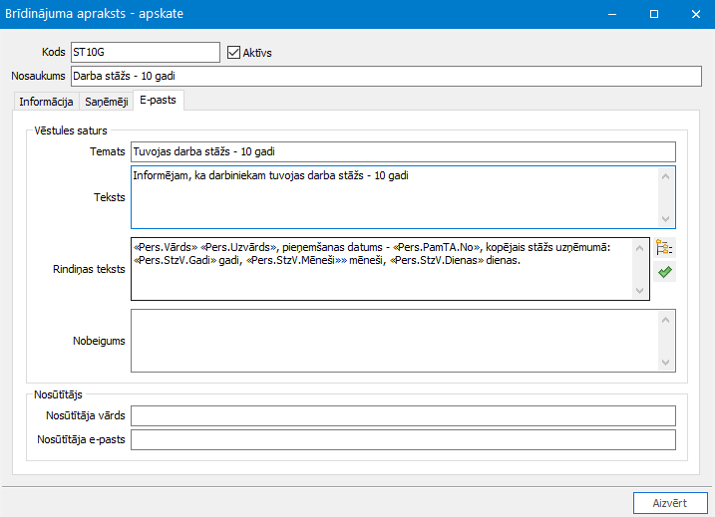The width and height of the screenshot is (715, 517).
Task: Click the green checkmark validate icon
Action: 665,271
